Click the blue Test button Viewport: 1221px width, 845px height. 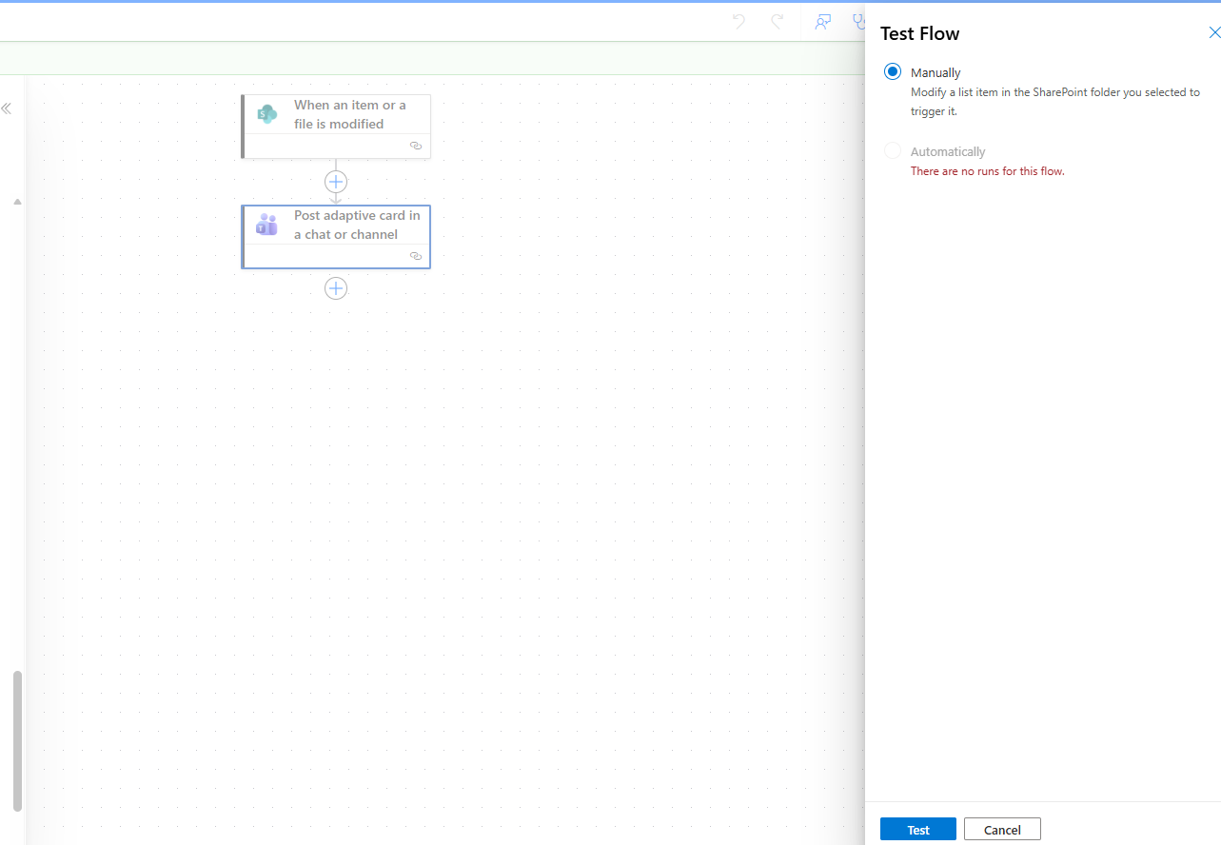[918, 829]
